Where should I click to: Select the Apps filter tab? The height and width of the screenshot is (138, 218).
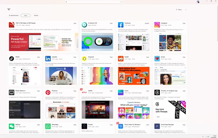click(x=26, y=15)
